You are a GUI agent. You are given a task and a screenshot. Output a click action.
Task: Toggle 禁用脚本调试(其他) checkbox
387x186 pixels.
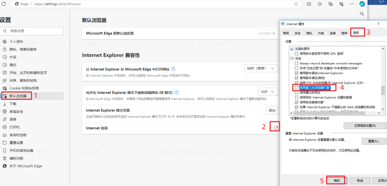[297, 78]
